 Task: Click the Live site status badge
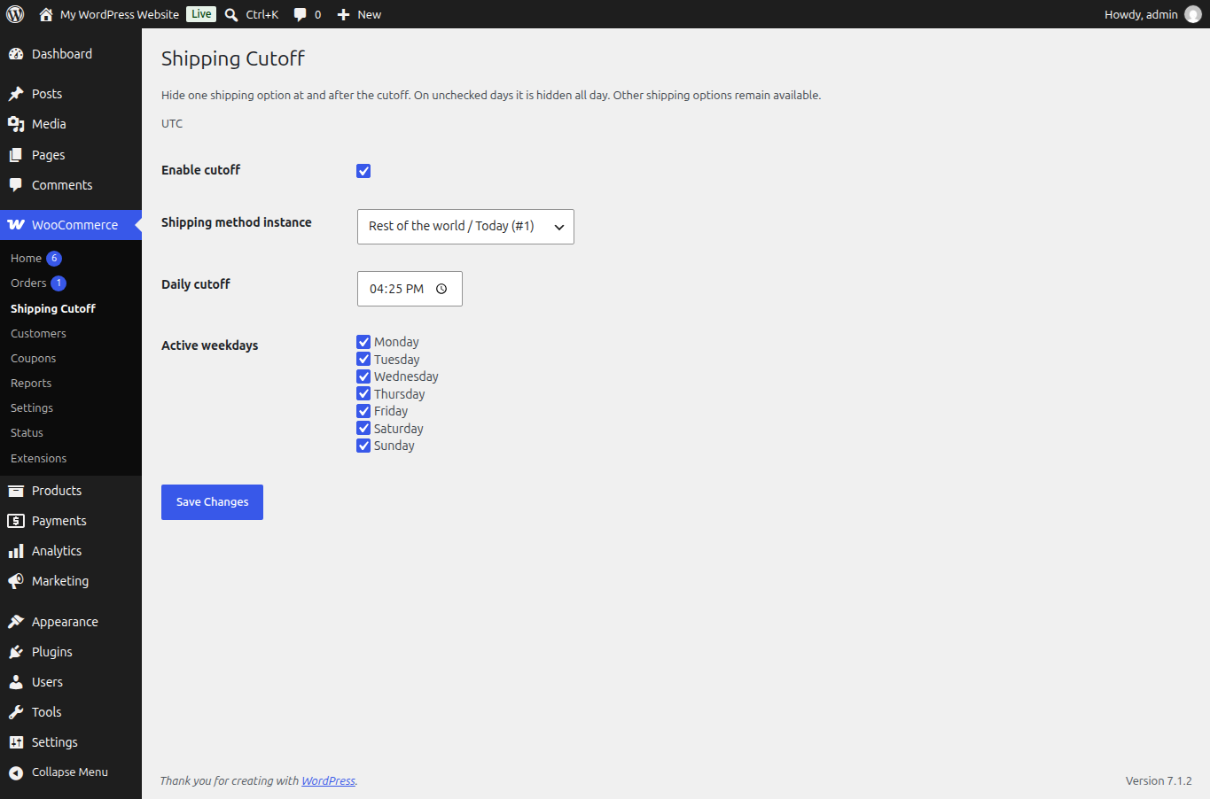tap(201, 14)
